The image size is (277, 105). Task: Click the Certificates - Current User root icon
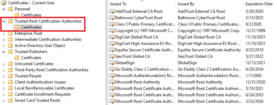(x=4, y=3)
